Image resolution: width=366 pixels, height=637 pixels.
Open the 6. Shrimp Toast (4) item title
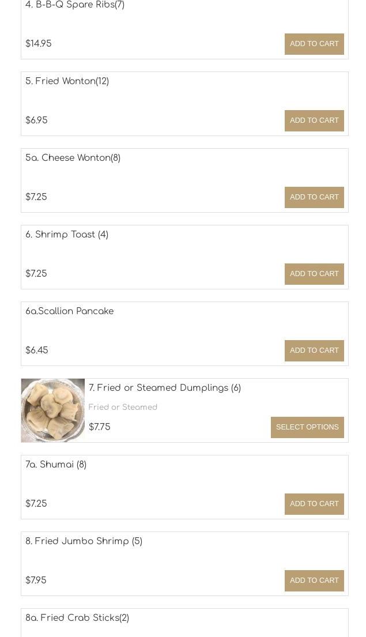67,235
